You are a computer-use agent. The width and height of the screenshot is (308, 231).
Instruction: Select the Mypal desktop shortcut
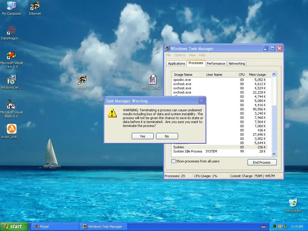[x=82, y=82]
